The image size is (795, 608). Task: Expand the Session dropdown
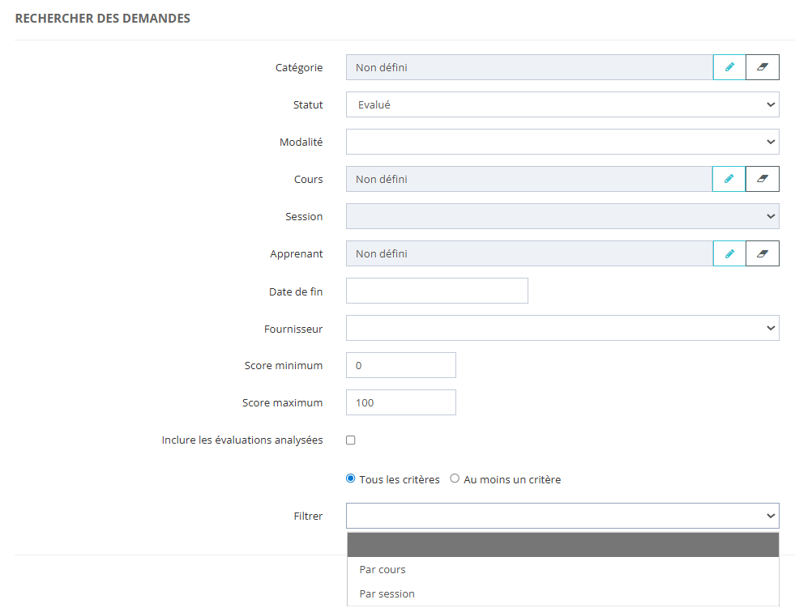pyautogui.click(x=562, y=216)
